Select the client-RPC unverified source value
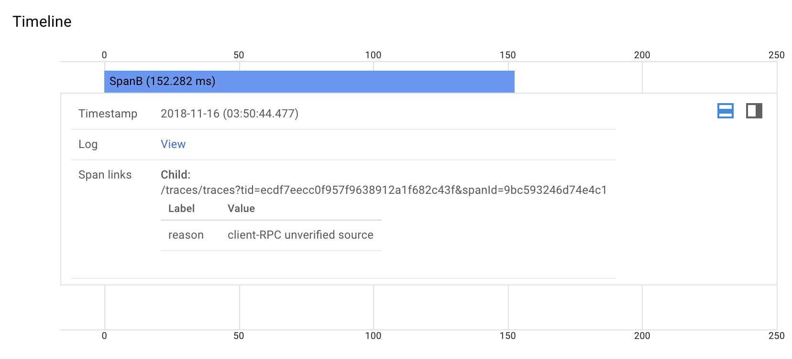The width and height of the screenshot is (792, 359). click(x=300, y=235)
